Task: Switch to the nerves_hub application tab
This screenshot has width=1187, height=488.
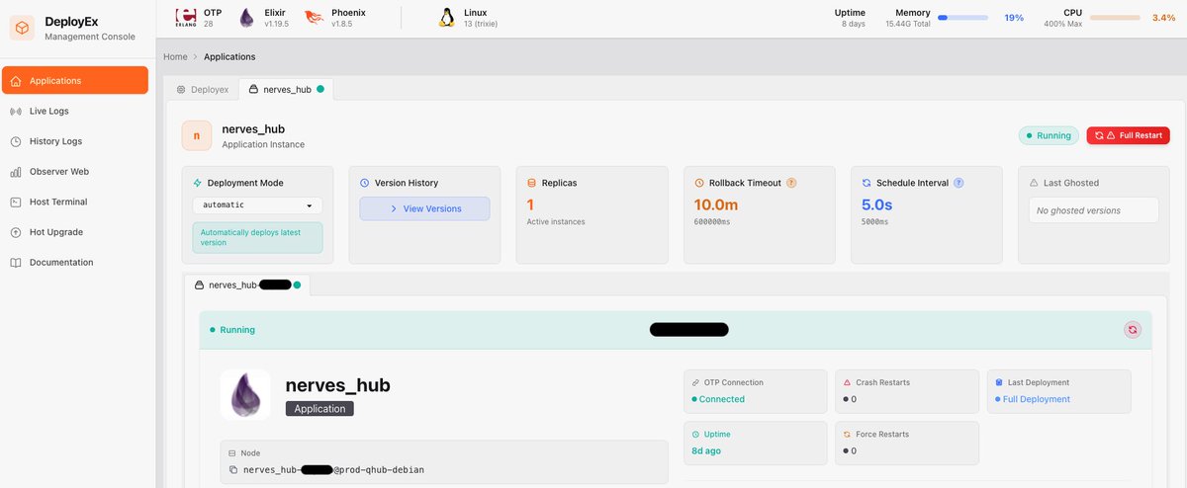Action: pos(286,89)
